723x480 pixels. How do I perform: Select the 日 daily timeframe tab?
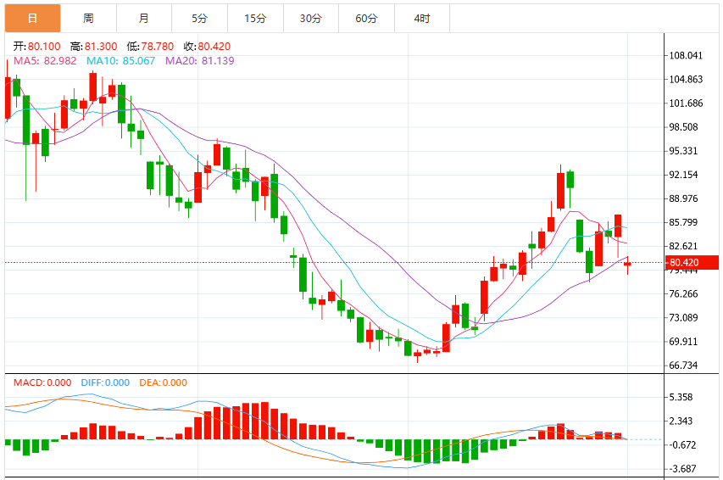point(33,19)
